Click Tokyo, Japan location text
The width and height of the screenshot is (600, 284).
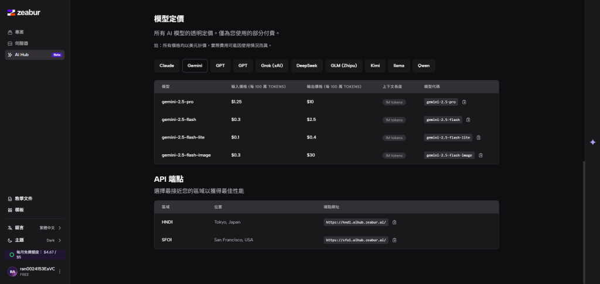click(227, 222)
